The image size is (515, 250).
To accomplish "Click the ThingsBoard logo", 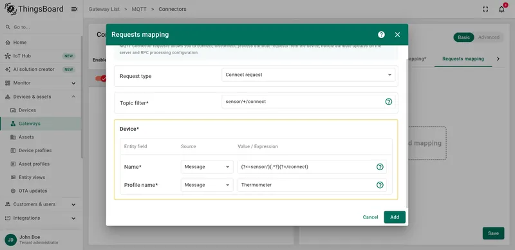I will [x=34, y=9].
